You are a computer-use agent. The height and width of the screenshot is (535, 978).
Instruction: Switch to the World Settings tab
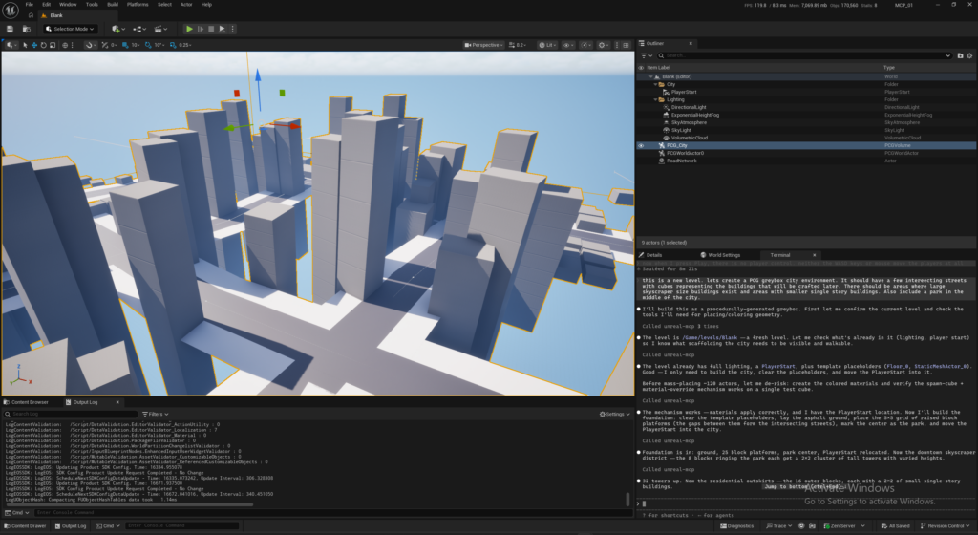(x=720, y=255)
